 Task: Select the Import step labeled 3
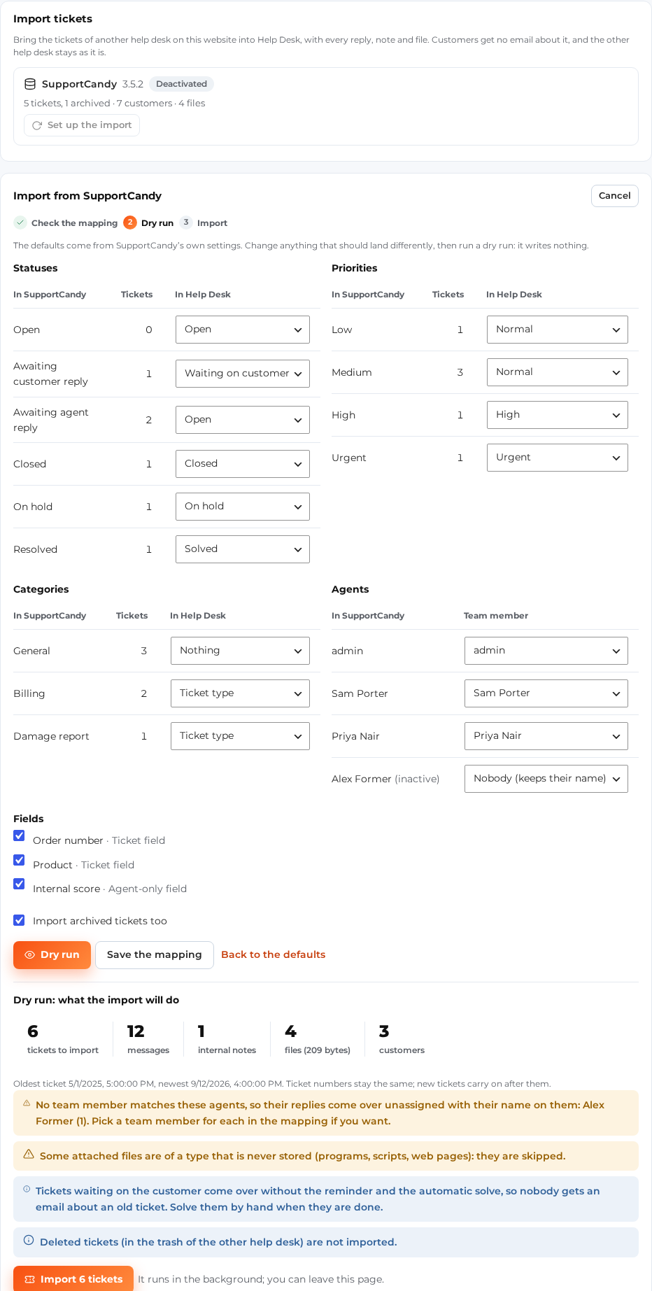click(204, 223)
